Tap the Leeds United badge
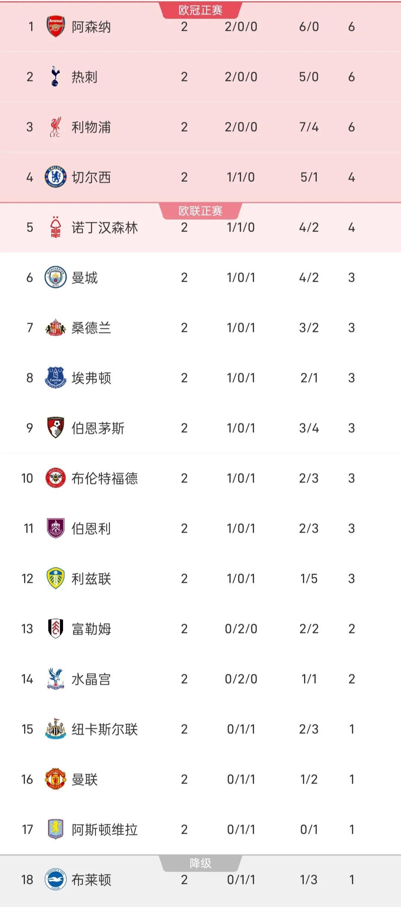 55,578
